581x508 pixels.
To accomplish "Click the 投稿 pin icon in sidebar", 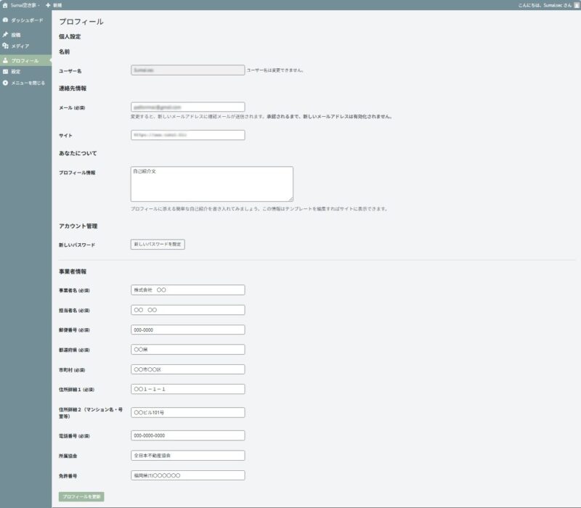I will coord(6,34).
